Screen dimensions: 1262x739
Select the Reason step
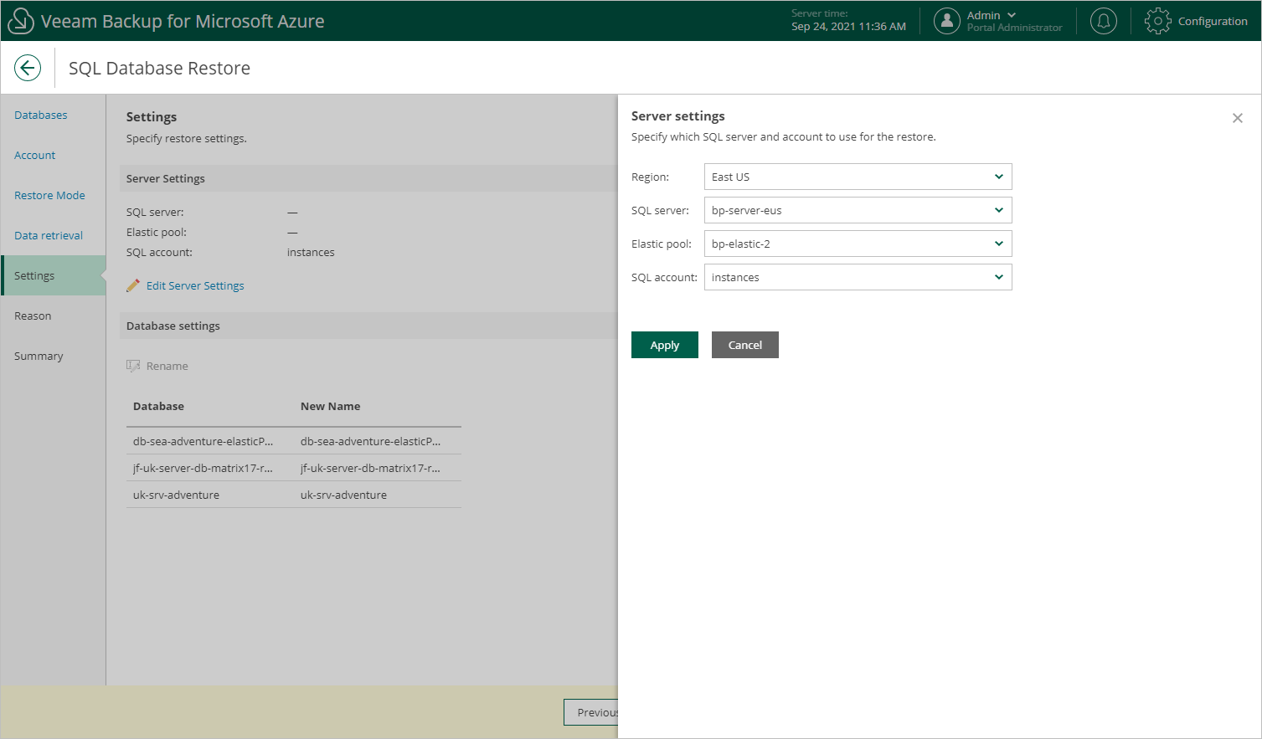(33, 316)
